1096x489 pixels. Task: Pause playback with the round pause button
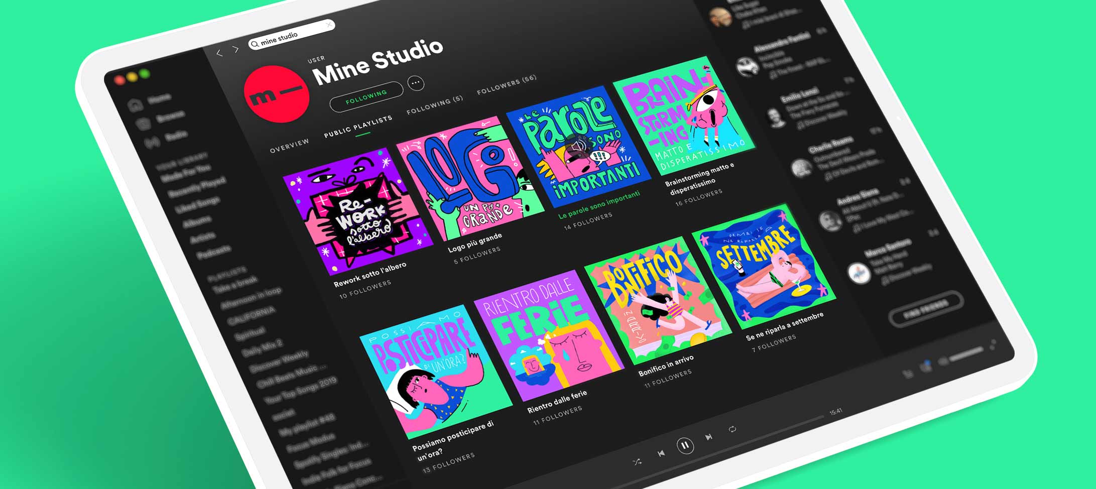pyautogui.click(x=685, y=445)
